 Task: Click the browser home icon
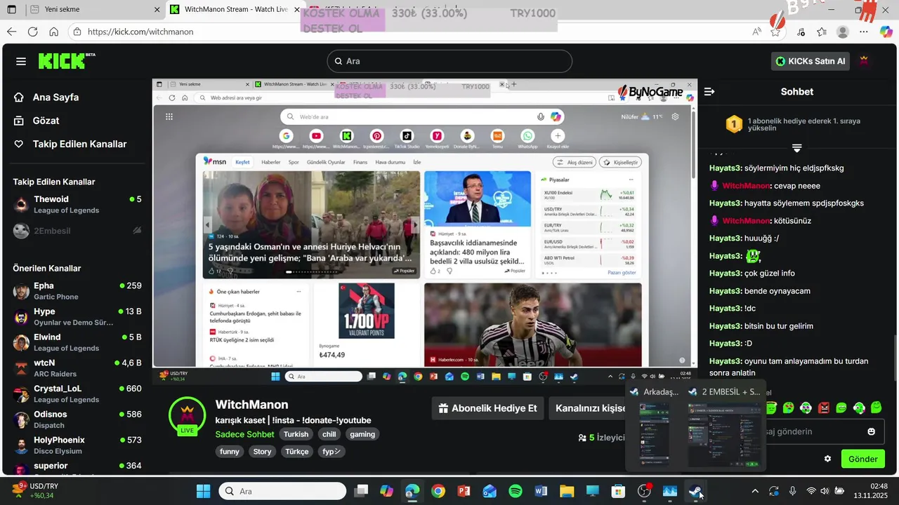[53, 32]
